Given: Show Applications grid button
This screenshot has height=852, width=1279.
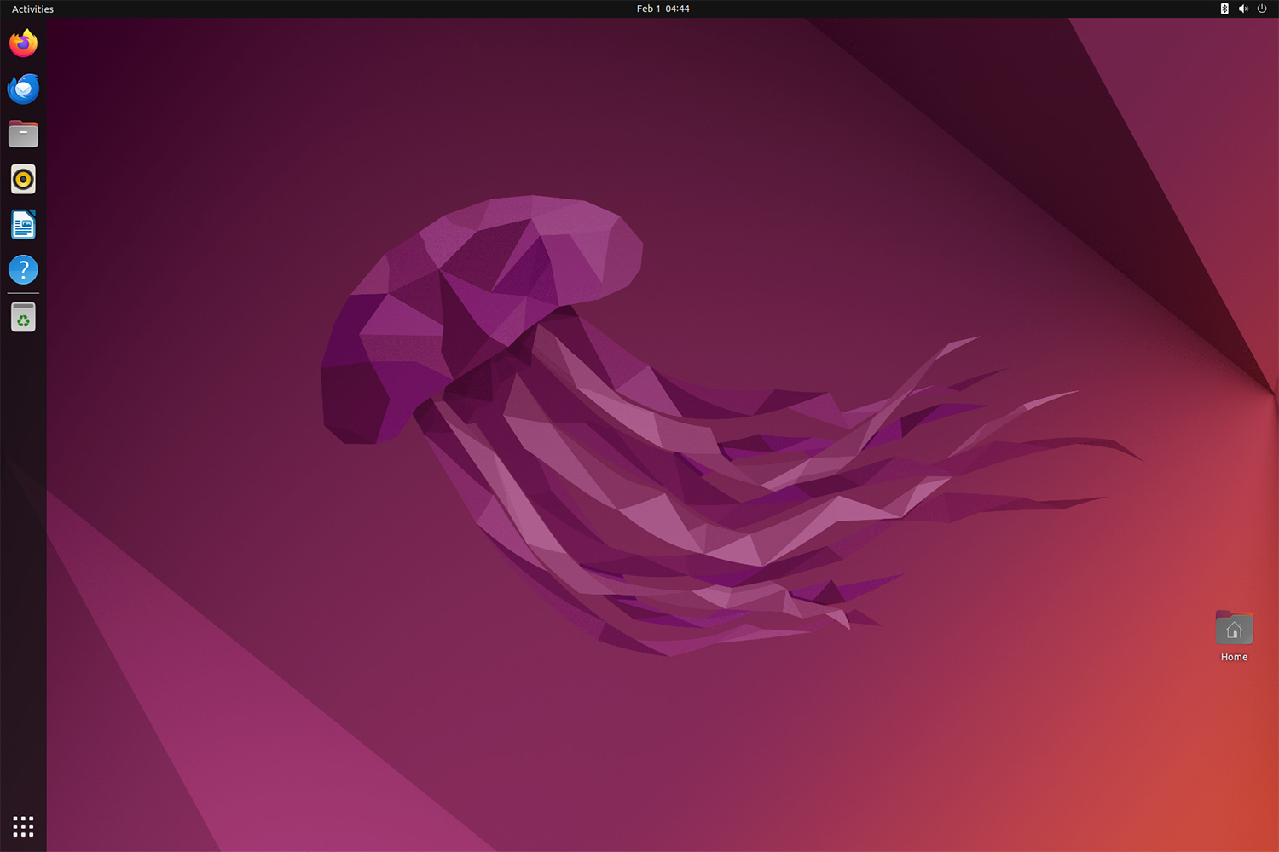Looking at the screenshot, I should coord(23,826).
